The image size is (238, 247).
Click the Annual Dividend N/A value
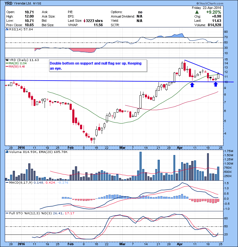(140, 16)
